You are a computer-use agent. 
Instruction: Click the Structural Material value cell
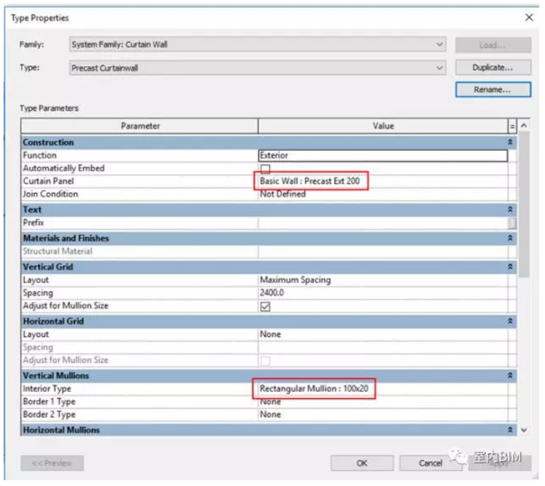[x=383, y=252]
